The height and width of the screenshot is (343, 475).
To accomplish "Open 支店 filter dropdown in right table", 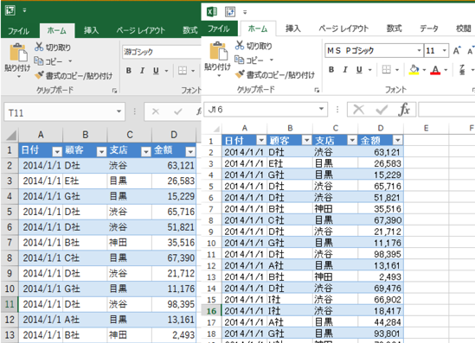I will click(352, 140).
